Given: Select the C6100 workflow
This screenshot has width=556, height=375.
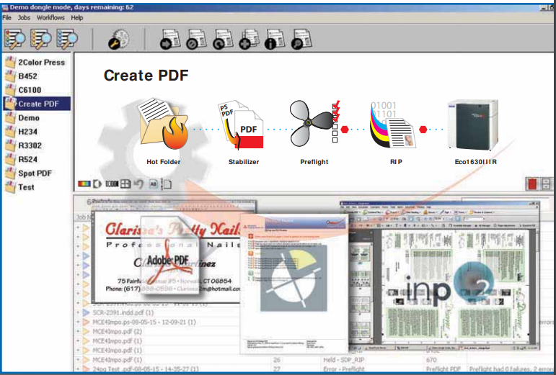Looking at the screenshot, I should click(x=23, y=90).
